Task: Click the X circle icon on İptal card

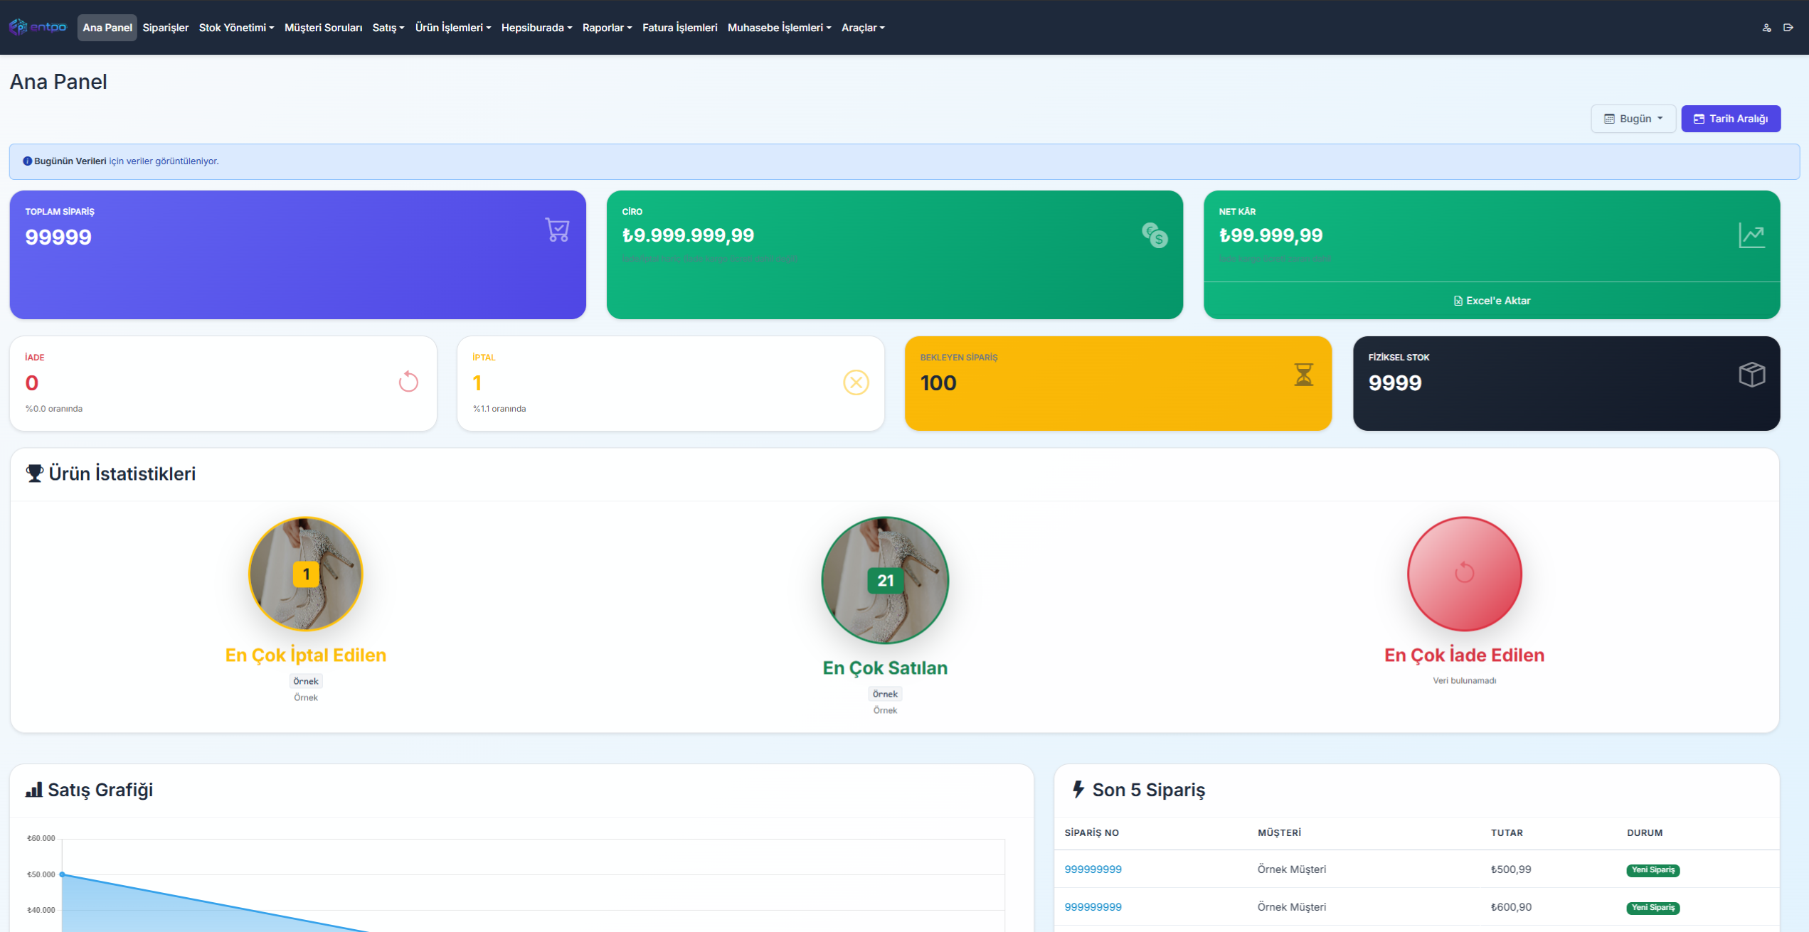Action: 856,382
